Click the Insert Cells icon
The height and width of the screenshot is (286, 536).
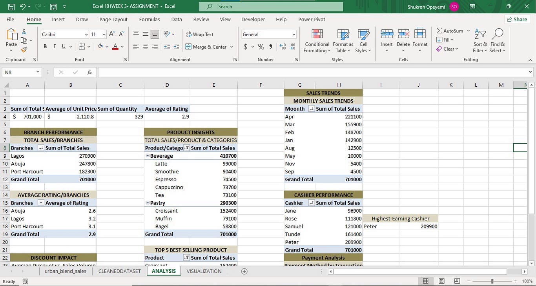(387, 34)
